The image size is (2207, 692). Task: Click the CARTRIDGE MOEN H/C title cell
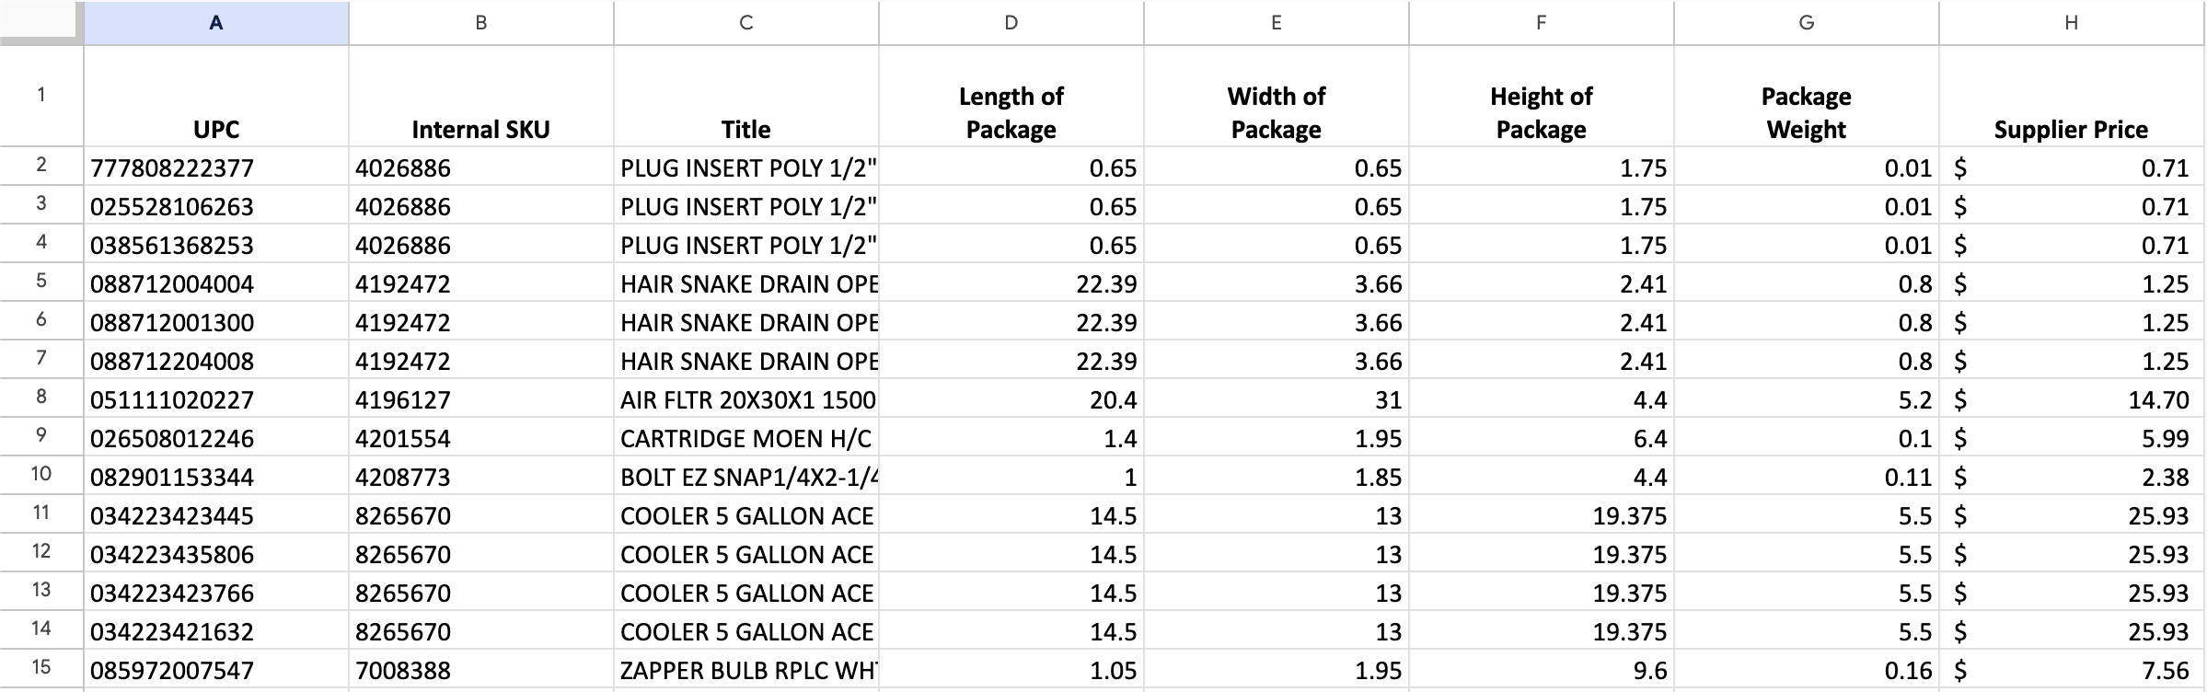[x=747, y=438]
